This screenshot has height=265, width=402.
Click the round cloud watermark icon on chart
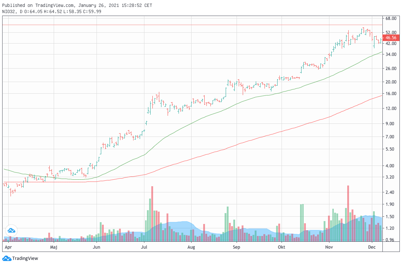[x=11, y=230]
